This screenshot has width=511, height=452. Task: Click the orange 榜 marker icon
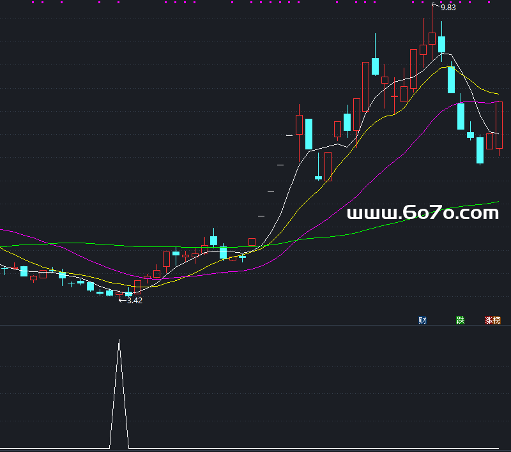click(497, 320)
